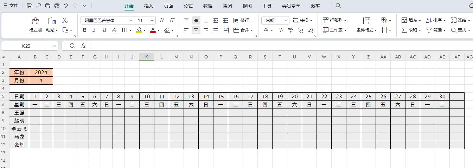This screenshot has width=473, height=168.
Task: Open the 公式 (Formulas) tab
Action: click(x=188, y=6)
